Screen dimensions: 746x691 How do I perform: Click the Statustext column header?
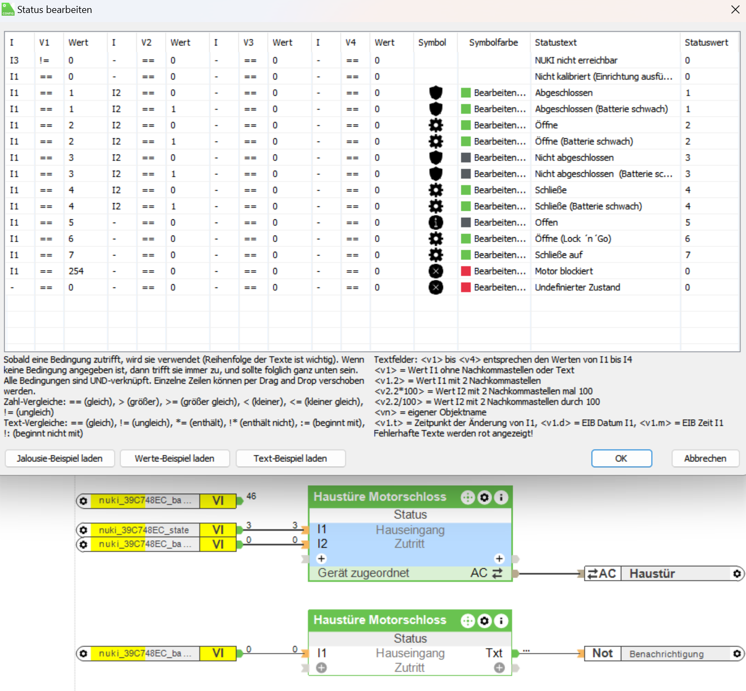point(555,43)
